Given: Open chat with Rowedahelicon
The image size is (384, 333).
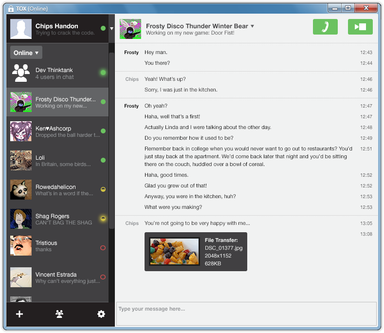Looking at the screenshot, I should (x=57, y=189).
